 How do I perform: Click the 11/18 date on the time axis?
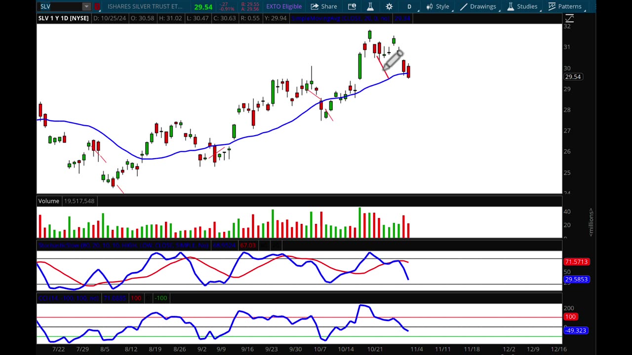click(x=472, y=349)
